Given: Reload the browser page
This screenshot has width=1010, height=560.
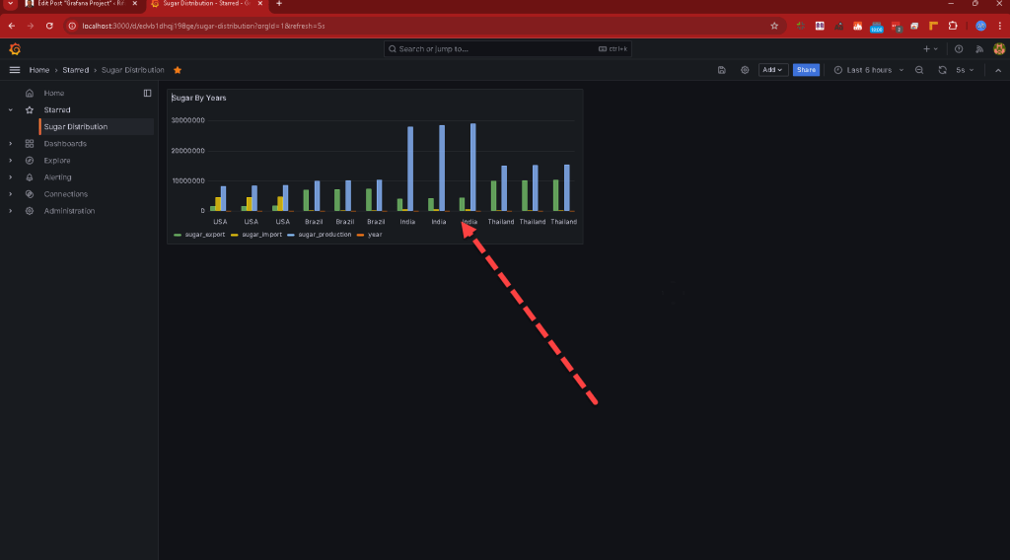Looking at the screenshot, I should (x=49, y=26).
